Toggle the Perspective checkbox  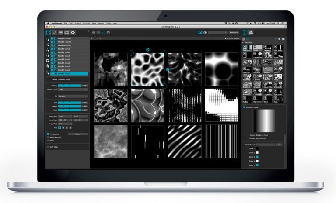(48, 134)
